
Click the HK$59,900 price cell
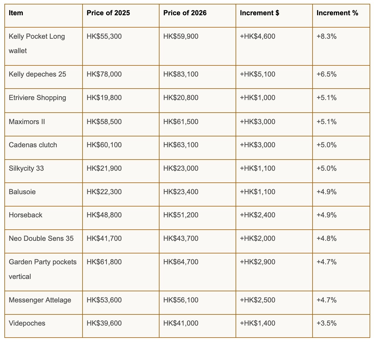pyautogui.click(x=181, y=36)
